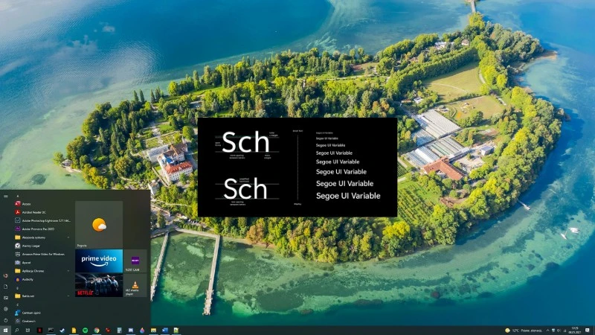Open the flame-shaped colorful icon on taskbar
This screenshot has width=595, height=335.
point(142,331)
